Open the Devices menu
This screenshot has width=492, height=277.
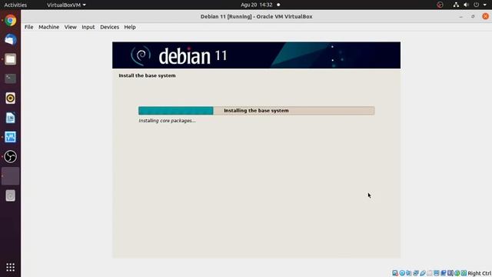(109, 27)
